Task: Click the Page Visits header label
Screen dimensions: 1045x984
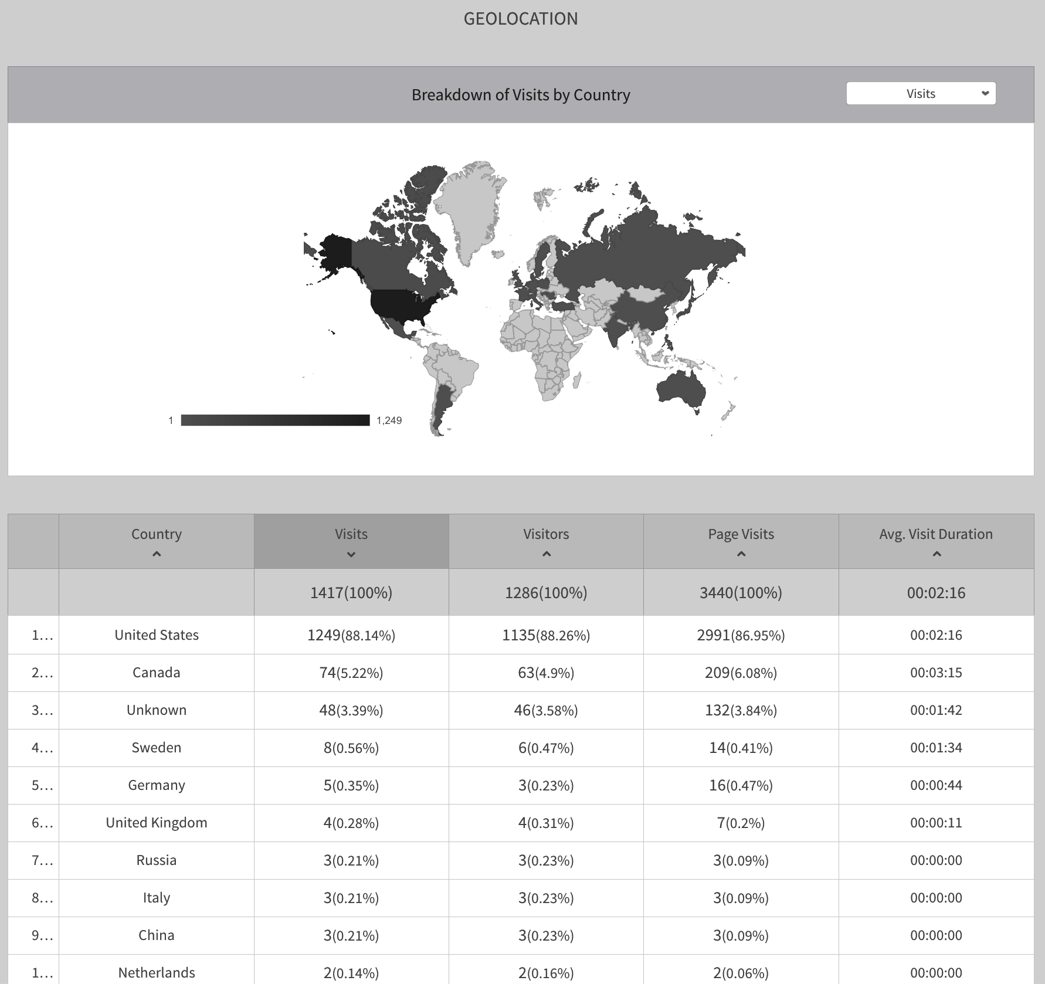Action: (x=741, y=534)
